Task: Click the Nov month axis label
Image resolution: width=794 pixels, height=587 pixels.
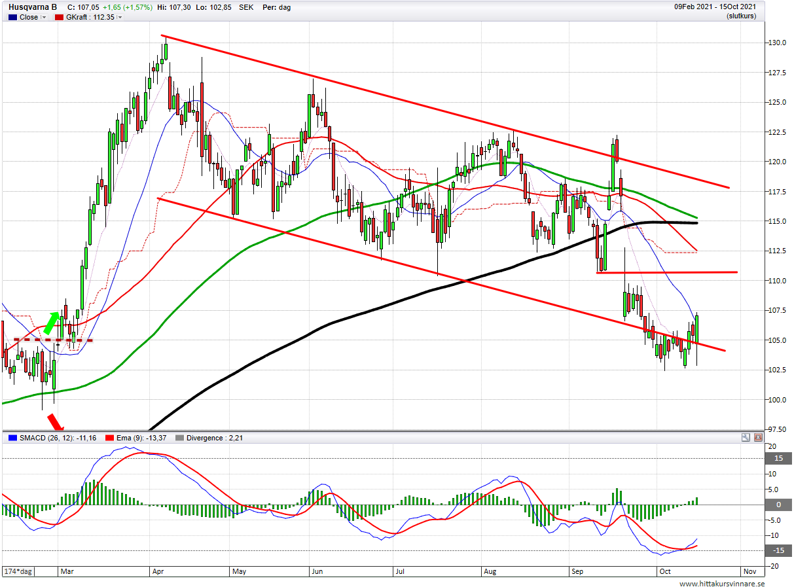Action: click(749, 571)
